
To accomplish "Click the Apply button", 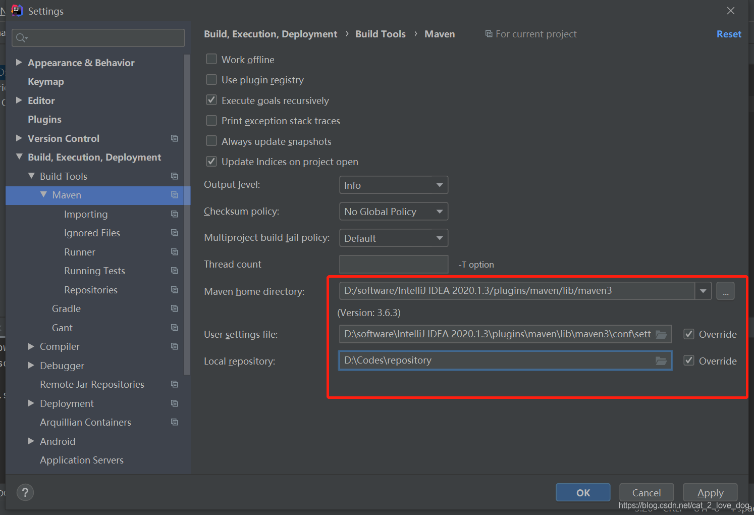I will 710,492.
